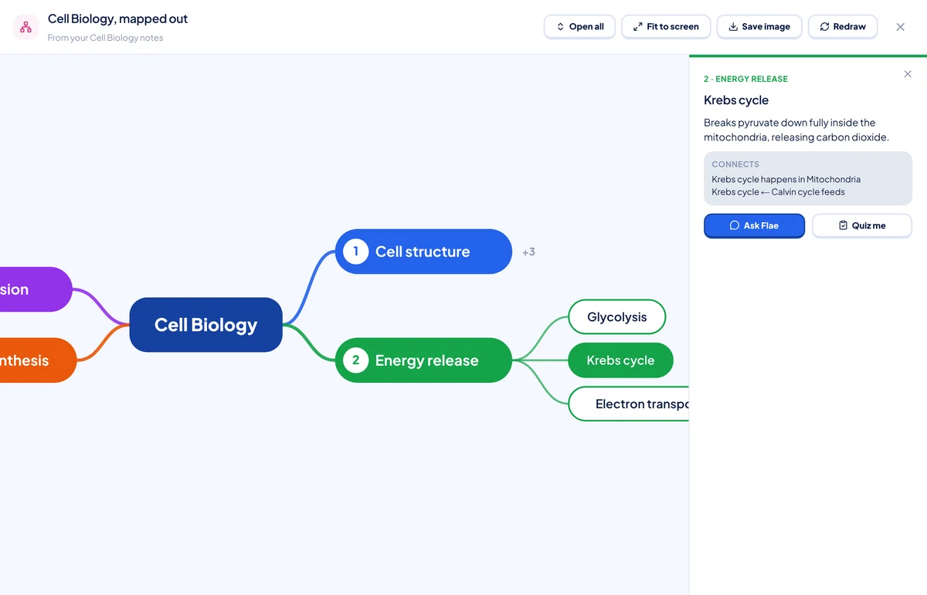Click 'Krebs cycle happens in Mitochondria' connection
Screen dimensions: 927x595
[786, 179]
